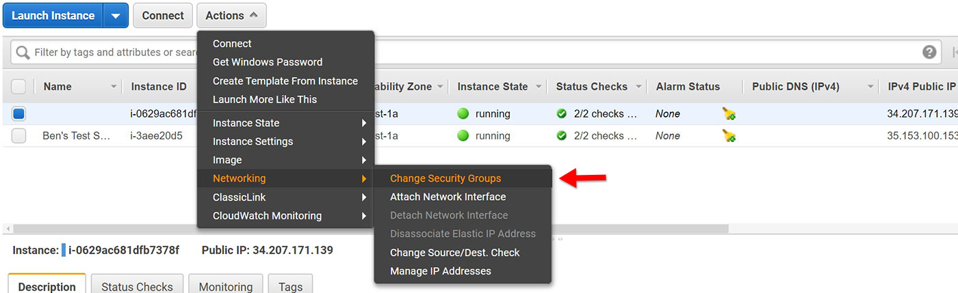Viewport: 958px width, 293px height.
Task: Open the Tags tab
Action: (290, 285)
